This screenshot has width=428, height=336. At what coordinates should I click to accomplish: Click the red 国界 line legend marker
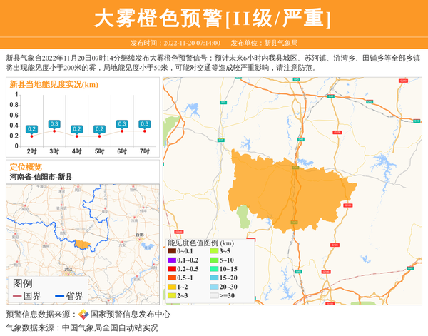tap(17, 296)
